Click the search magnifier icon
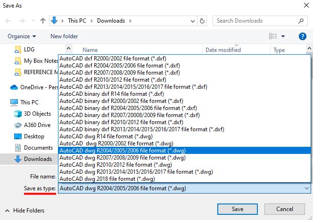The image size is (313, 220). point(301,21)
